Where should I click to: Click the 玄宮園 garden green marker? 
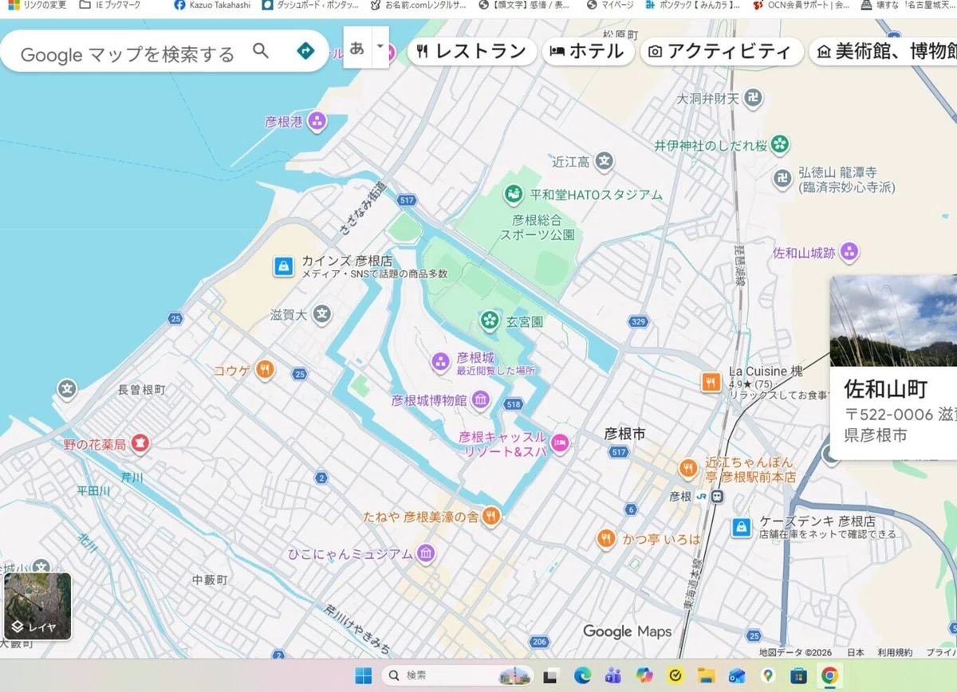[489, 321]
